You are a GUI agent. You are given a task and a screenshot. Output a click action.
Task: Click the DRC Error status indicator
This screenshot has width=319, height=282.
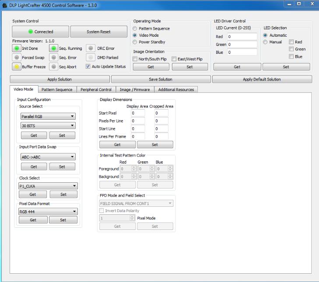(91, 49)
